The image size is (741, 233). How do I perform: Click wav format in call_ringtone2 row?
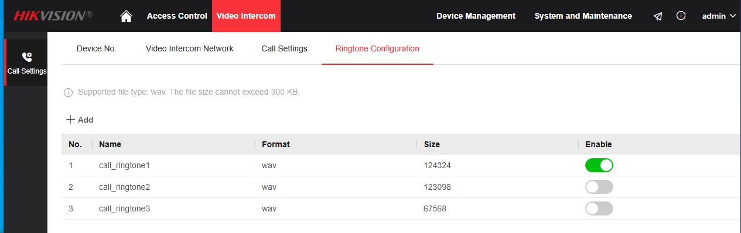pos(269,187)
